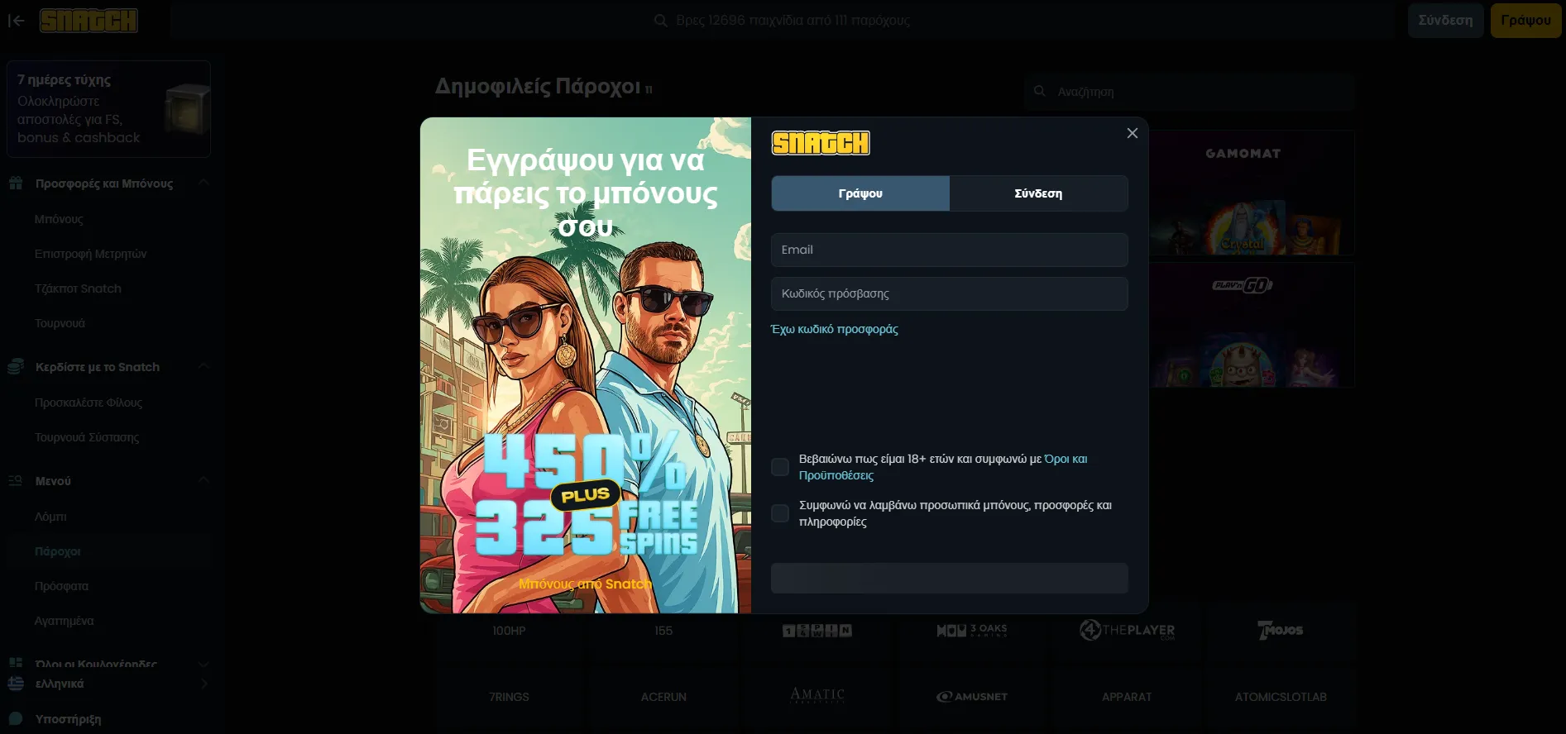
Task: Click the Κωδικός πρόσβασης password field
Action: pos(950,293)
